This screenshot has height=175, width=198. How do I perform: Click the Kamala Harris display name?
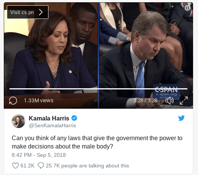click(49, 118)
